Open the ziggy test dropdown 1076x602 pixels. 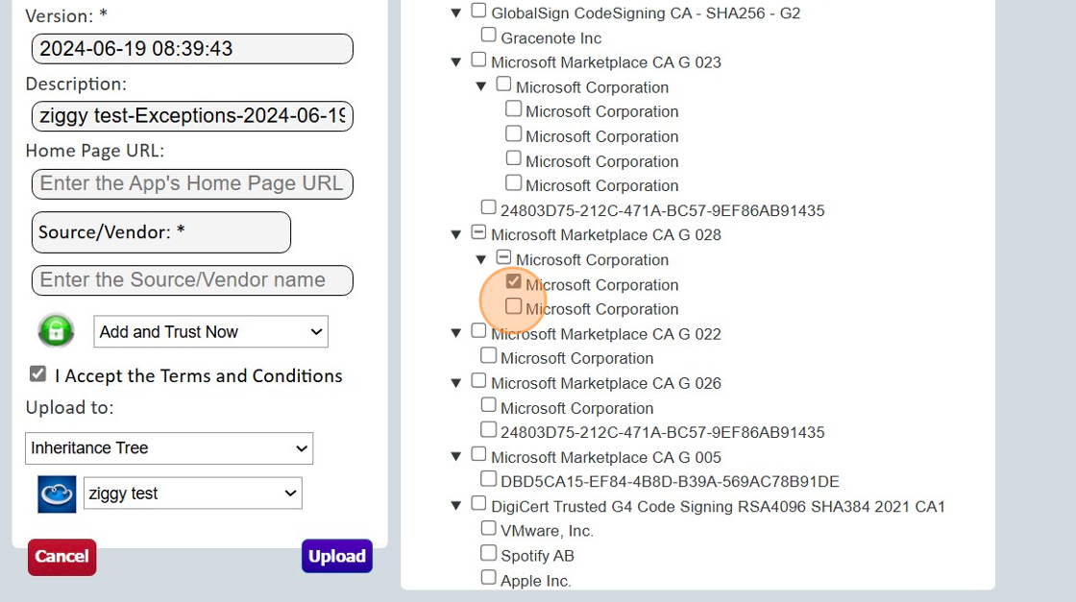coord(192,493)
